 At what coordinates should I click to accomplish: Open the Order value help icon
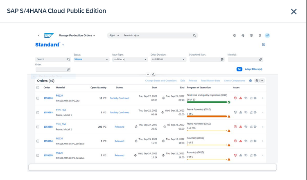pos(68,69)
